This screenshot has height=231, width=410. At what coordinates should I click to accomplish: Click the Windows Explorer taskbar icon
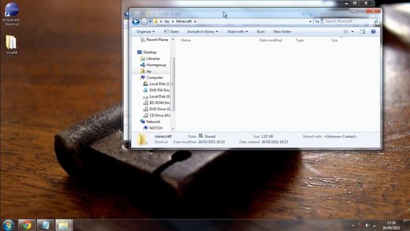[x=63, y=225]
